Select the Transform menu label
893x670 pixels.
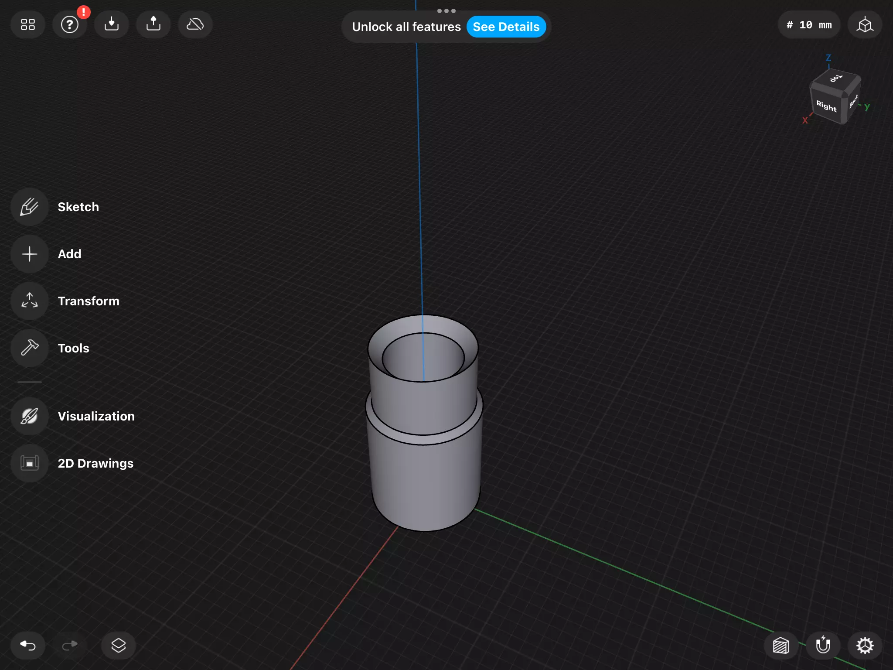pyautogui.click(x=89, y=301)
